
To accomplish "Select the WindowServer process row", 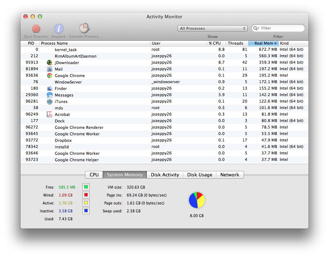I will click(x=164, y=82).
